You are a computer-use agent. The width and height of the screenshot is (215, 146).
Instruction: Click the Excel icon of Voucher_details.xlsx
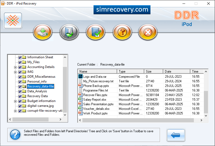tap(80, 108)
